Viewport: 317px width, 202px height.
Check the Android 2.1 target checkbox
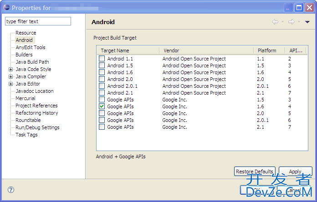[102, 93]
